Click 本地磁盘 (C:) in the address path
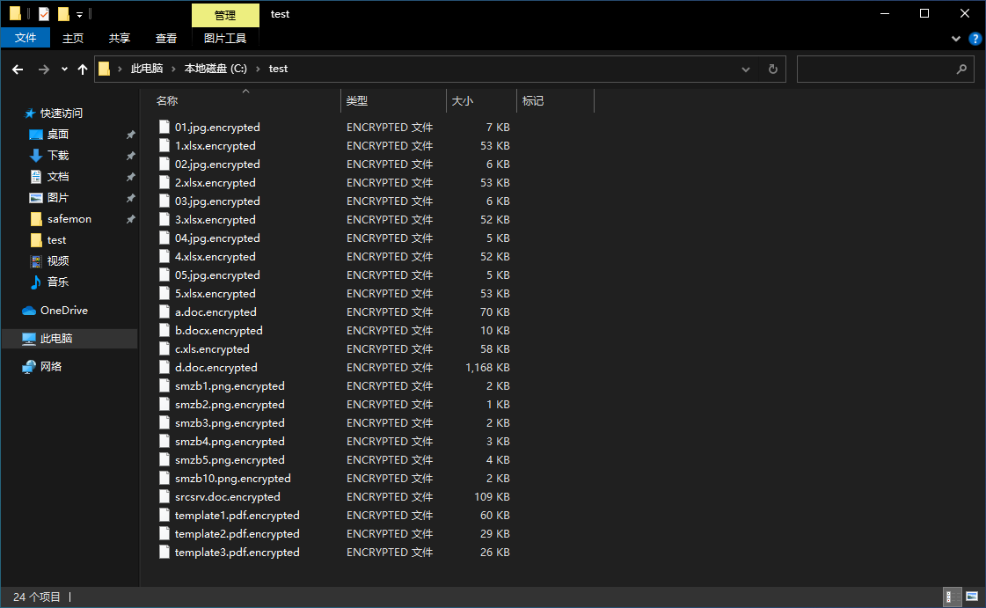The width and height of the screenshot is (986, 608). click(215, 69)
